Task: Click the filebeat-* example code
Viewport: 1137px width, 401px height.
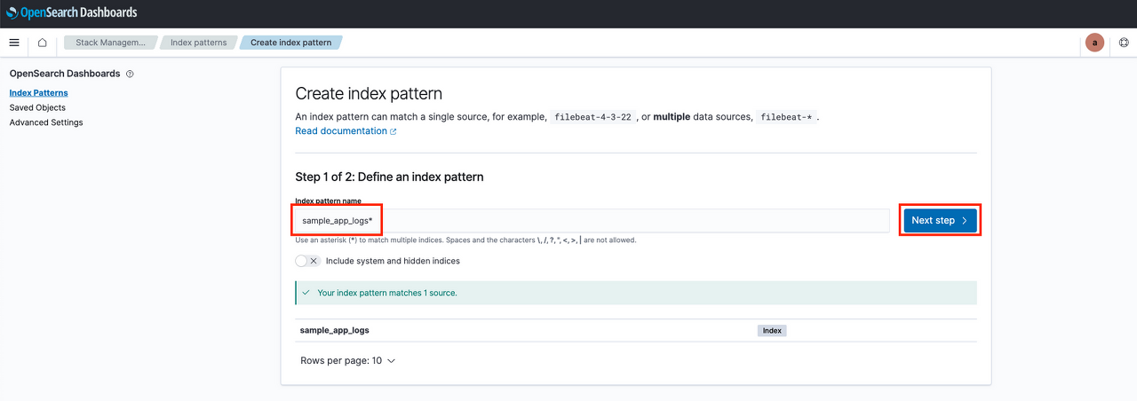Action: tap(785, 117)
